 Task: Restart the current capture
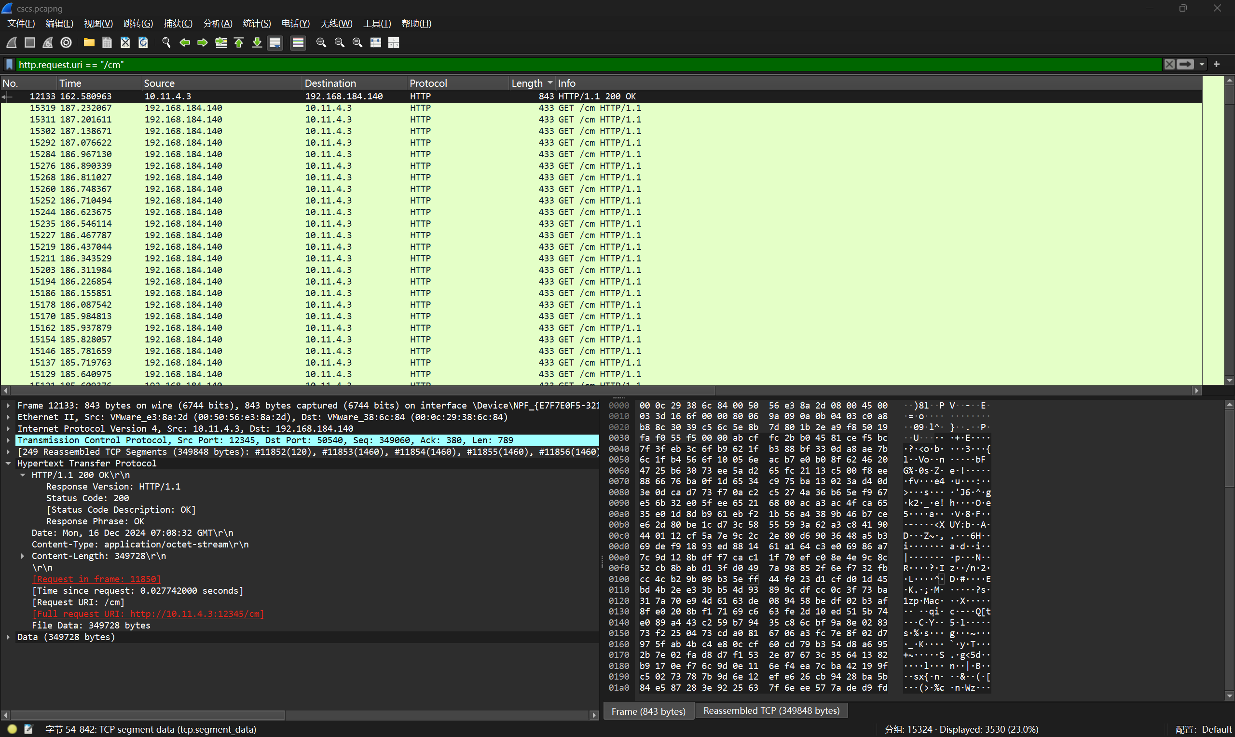(48, 43)
